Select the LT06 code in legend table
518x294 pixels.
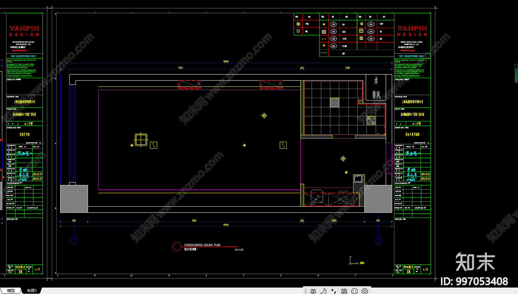tap(371, 31)
